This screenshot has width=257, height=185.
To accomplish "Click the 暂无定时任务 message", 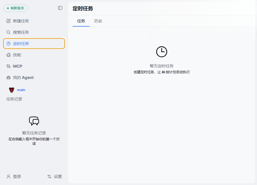I will 162,66.
